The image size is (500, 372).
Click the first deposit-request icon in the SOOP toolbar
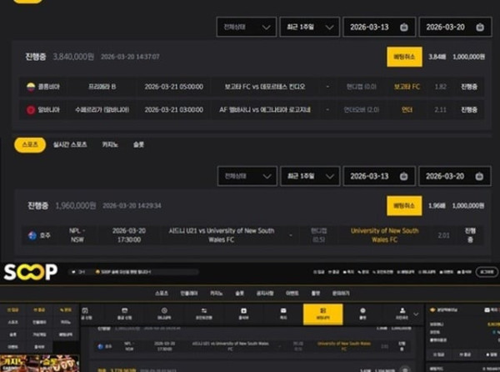click(x=85, y=311)
